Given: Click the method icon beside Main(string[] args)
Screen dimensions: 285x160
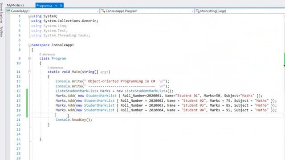Looking at the screenshot, I should [198, 11].
